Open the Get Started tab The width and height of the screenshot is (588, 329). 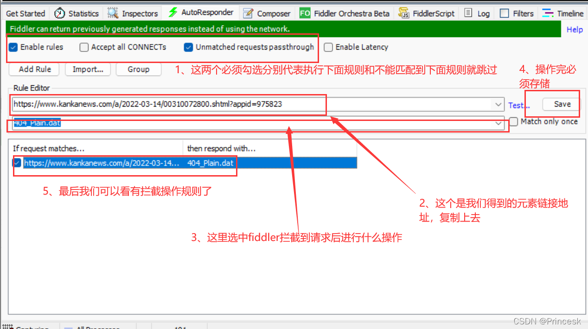26,13
